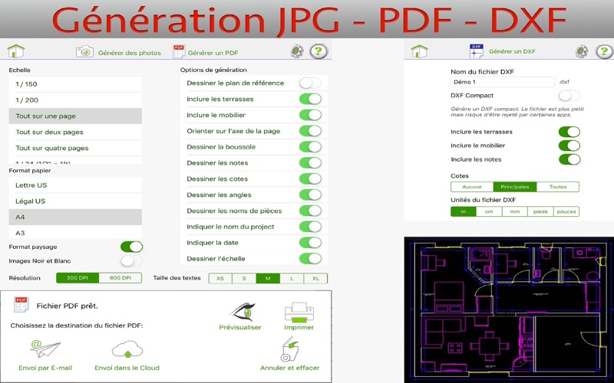The height and width of the screenshot is (383, 614).
Task: Select scale 1 / 200
Action: (75, 100)
